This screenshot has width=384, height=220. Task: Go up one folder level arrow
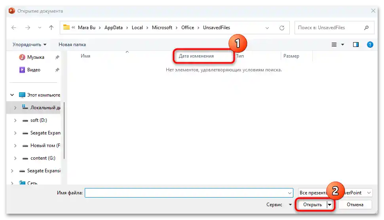pos(51,28)
